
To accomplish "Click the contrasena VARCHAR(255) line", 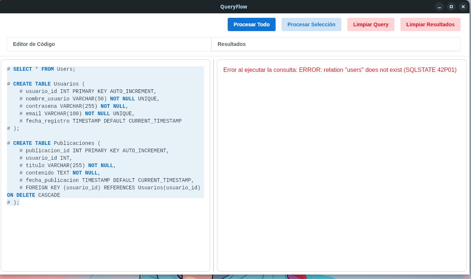I will (74, 106).
